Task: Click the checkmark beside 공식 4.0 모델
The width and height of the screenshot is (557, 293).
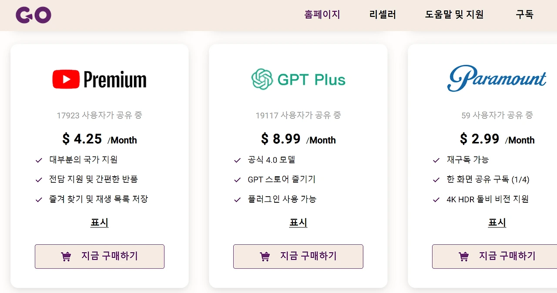Action: (x=238, y=160)
